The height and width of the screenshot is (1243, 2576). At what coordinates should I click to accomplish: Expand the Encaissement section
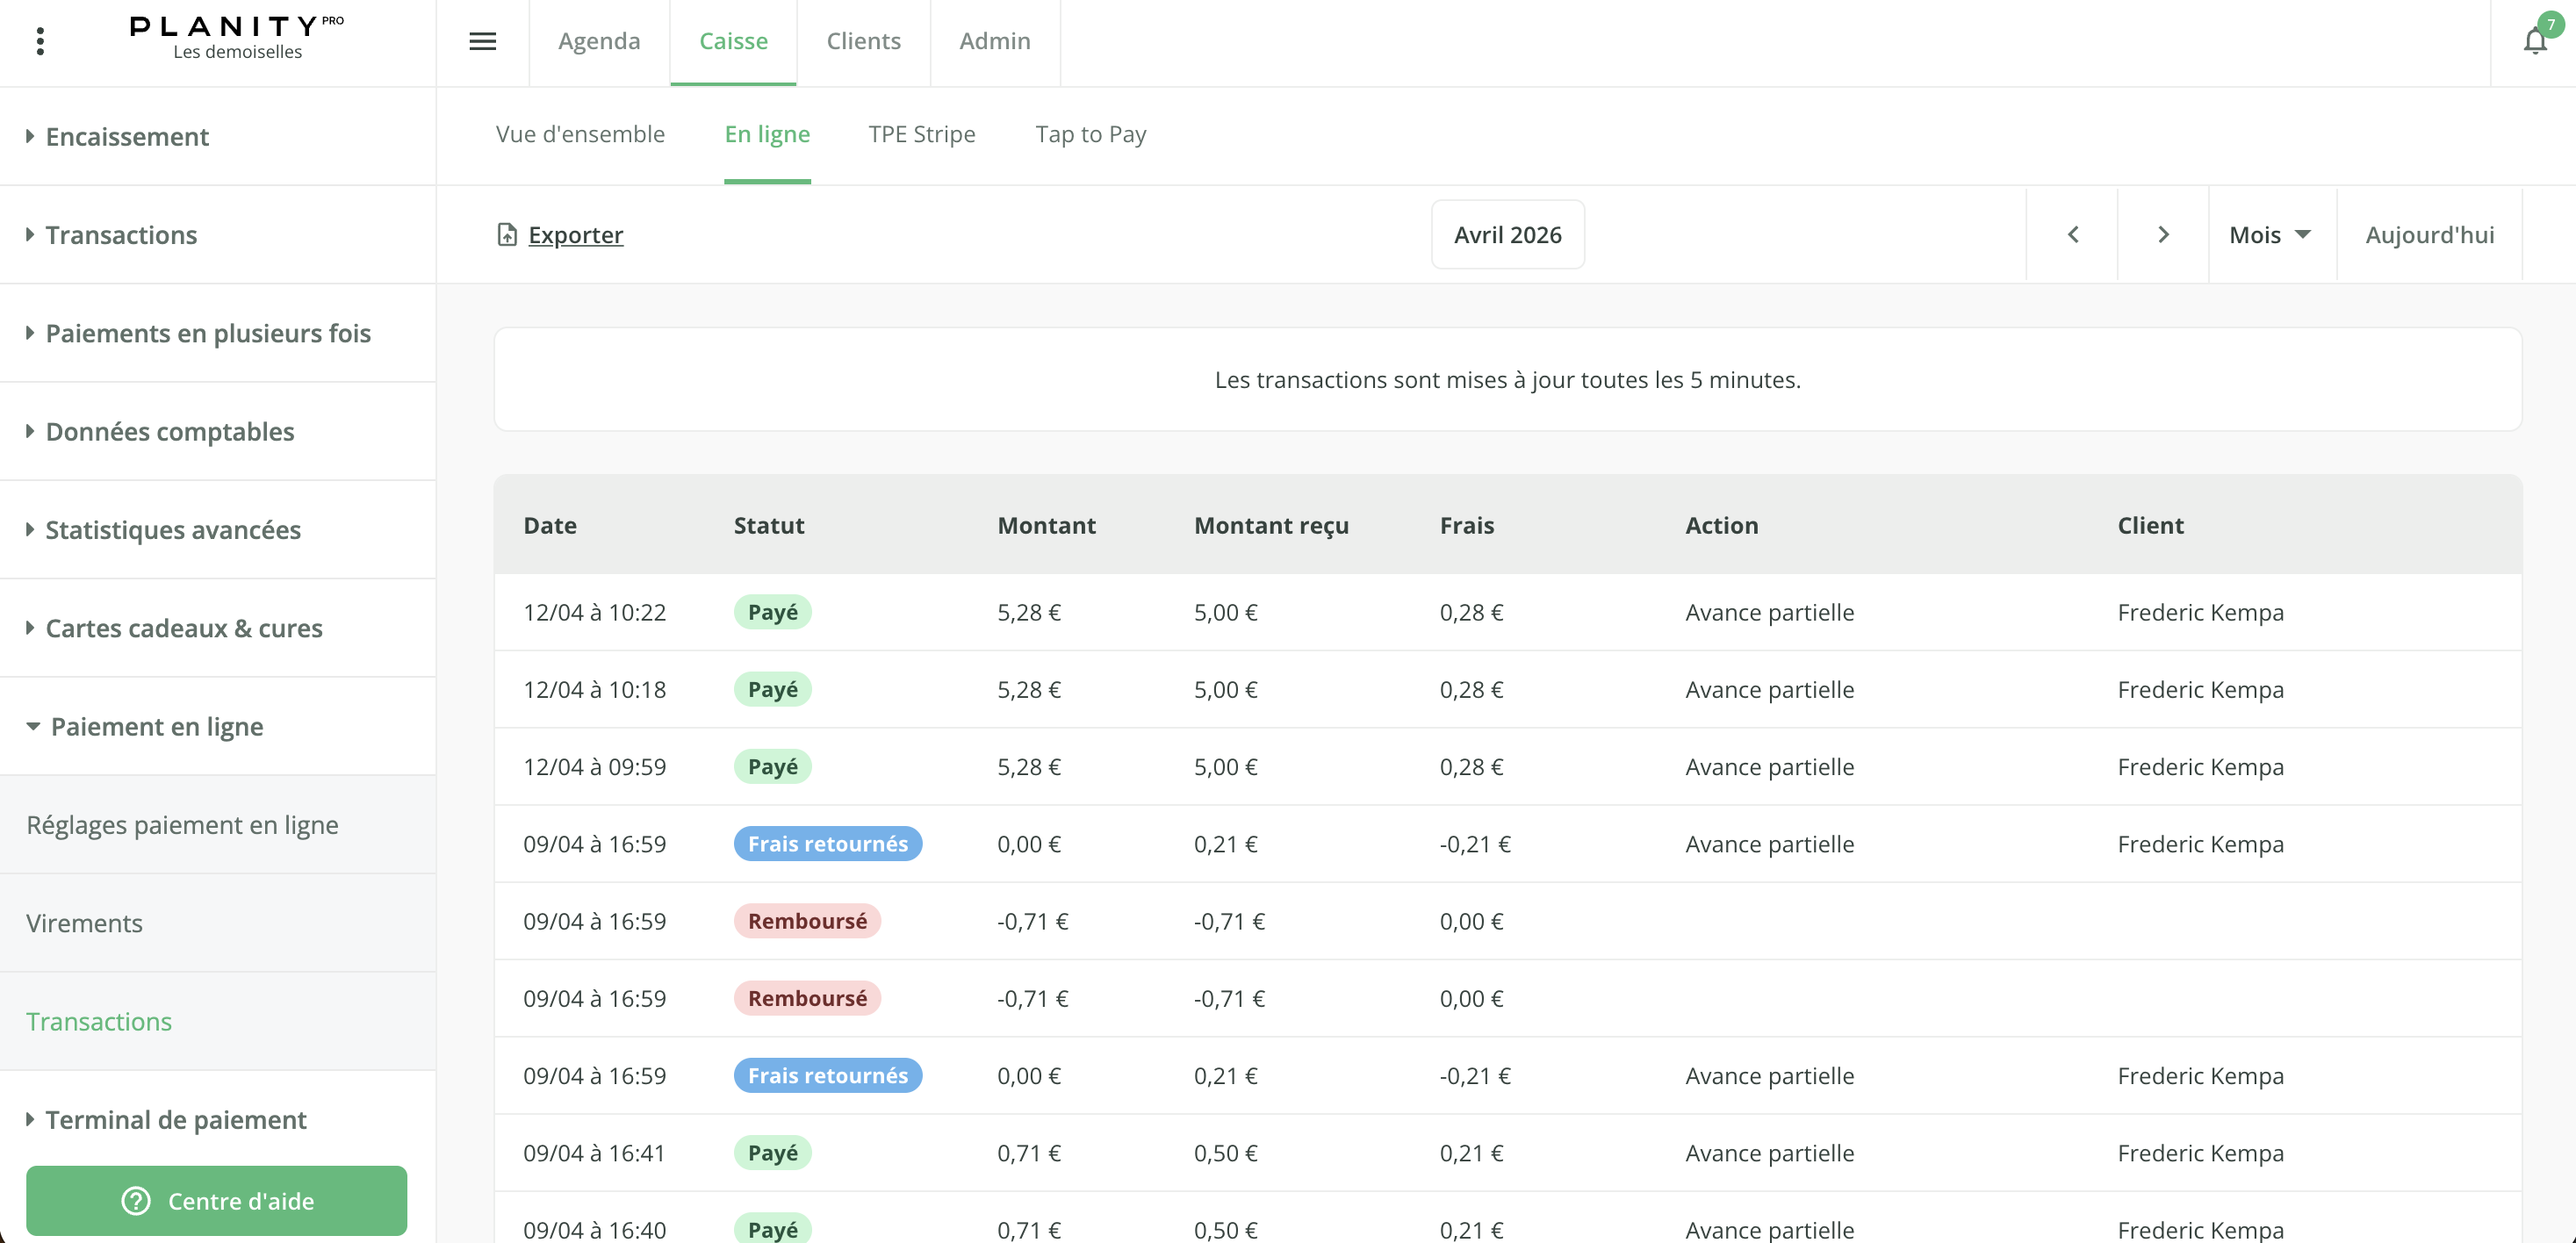(127, 136)
